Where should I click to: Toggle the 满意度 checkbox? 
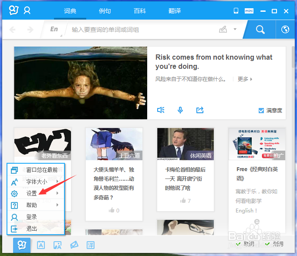pos(261,111)
